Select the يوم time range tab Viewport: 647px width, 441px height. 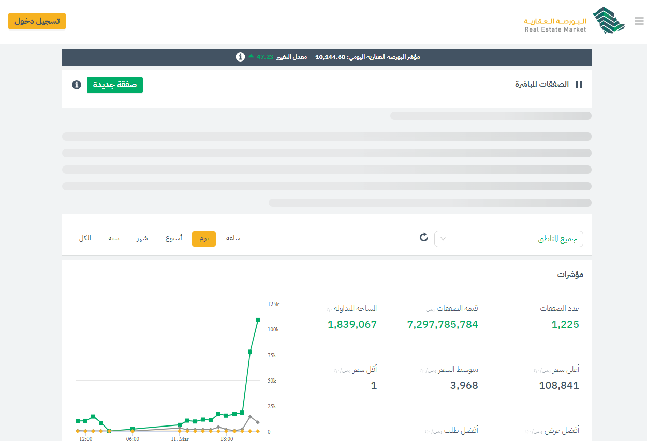click(x=204, y=239)
